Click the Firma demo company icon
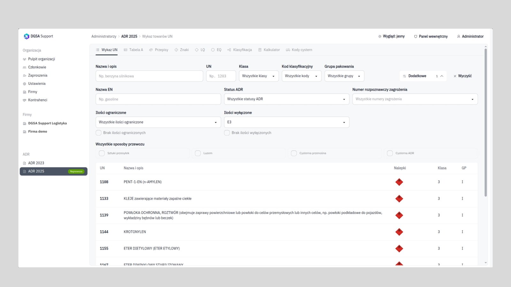 25,132
